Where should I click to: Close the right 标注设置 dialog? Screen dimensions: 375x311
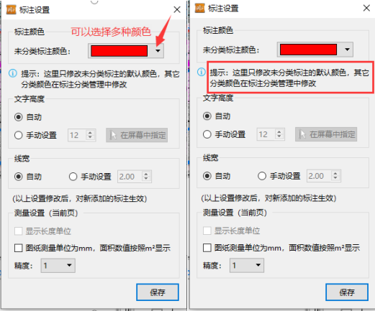pos(366,8)
